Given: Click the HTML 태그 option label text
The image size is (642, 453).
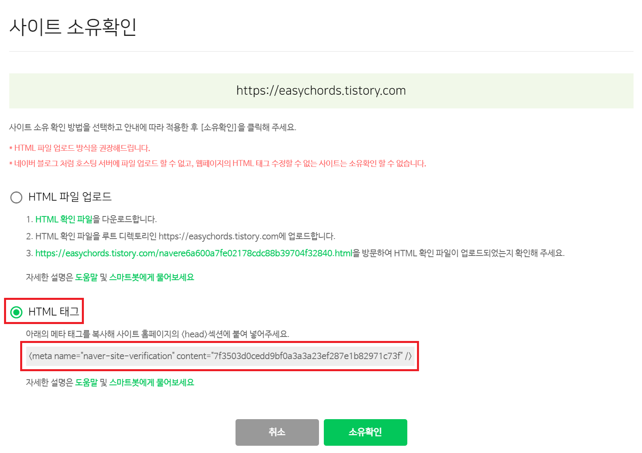Looking at the screenshot, I should (x=54, y=312).
